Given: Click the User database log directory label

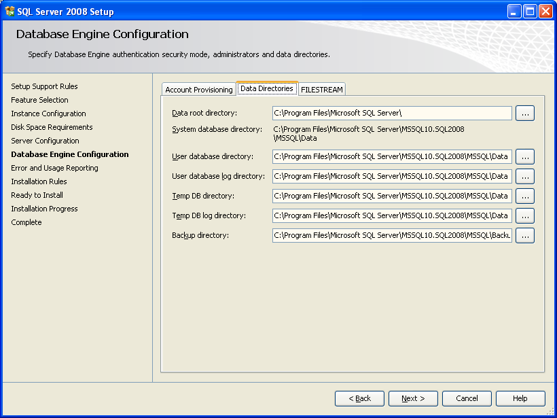Looking at the screenshot, I should point(219,176).
